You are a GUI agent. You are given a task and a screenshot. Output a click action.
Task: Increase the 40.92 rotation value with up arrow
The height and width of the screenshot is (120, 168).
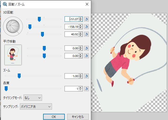[x=81, y=33]
